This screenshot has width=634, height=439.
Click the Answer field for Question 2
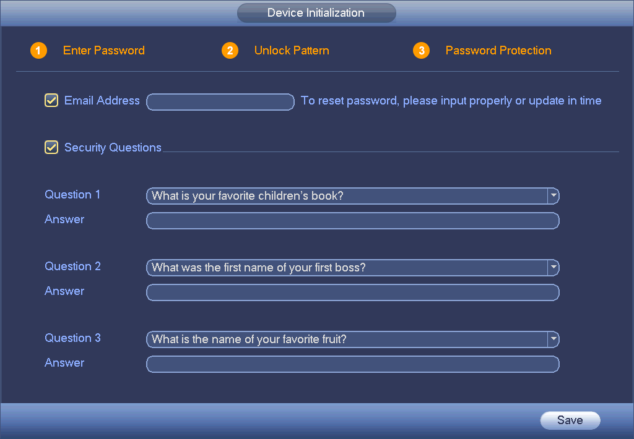352,292
